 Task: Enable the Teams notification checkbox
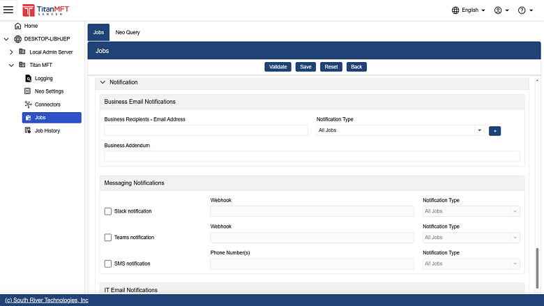[108, 238]
